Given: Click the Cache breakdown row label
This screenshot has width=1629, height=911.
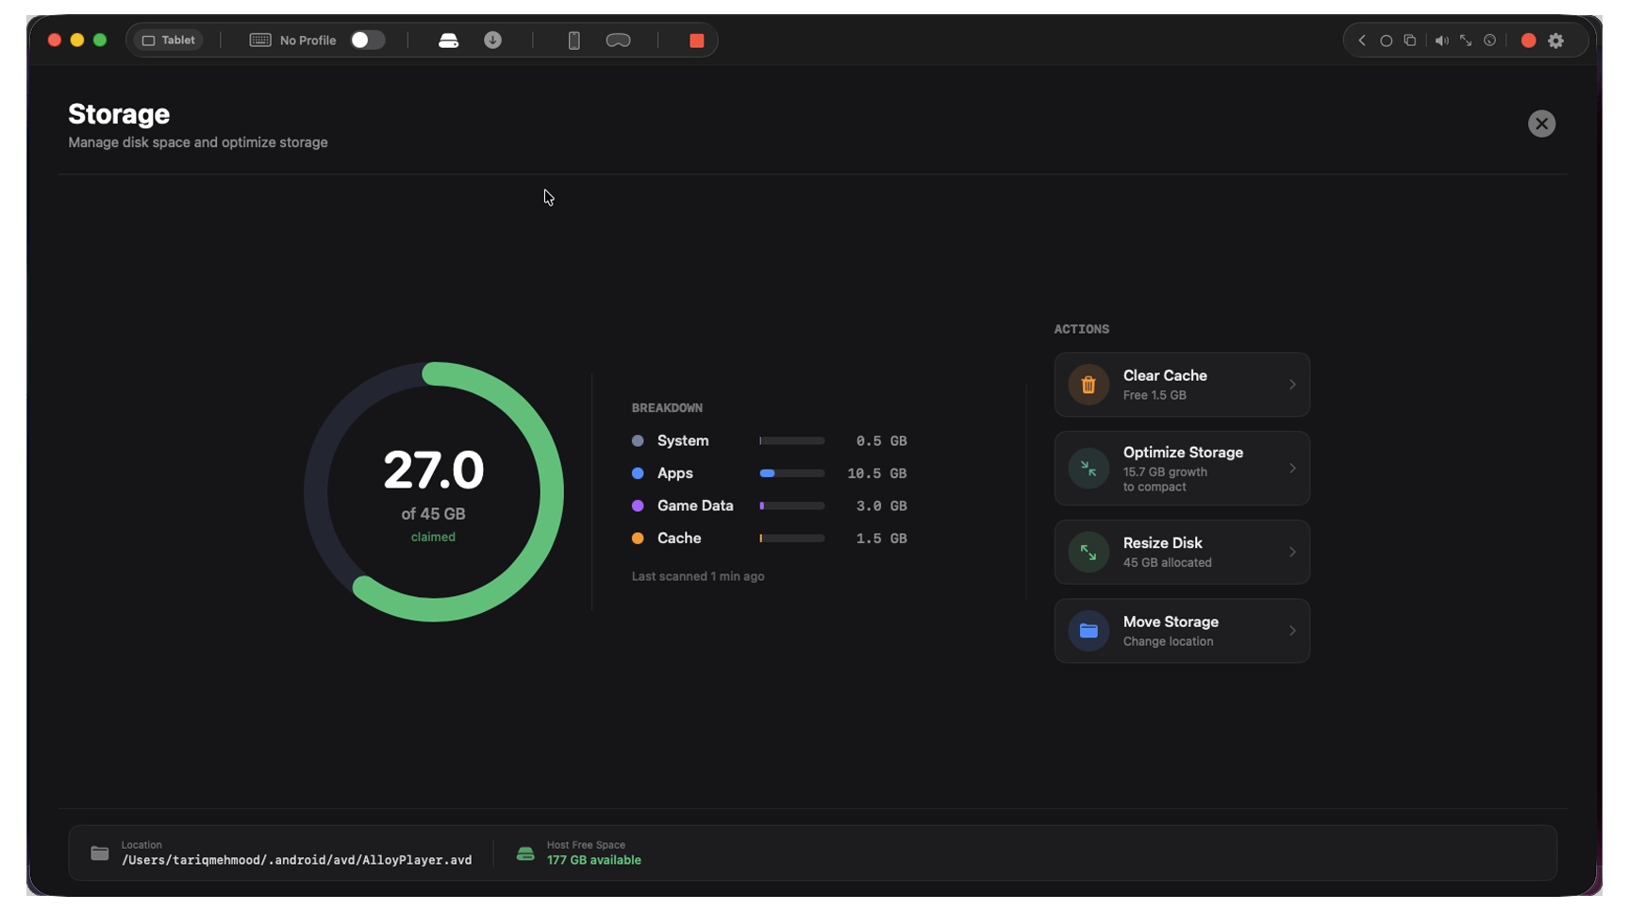Looking at the screenshot, I should tap(679, 538).
